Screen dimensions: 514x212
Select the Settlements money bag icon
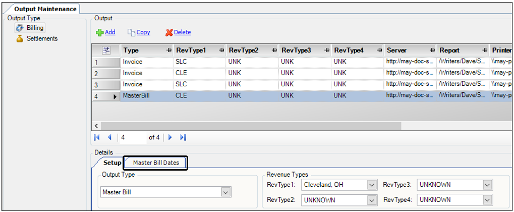point(20,39)
